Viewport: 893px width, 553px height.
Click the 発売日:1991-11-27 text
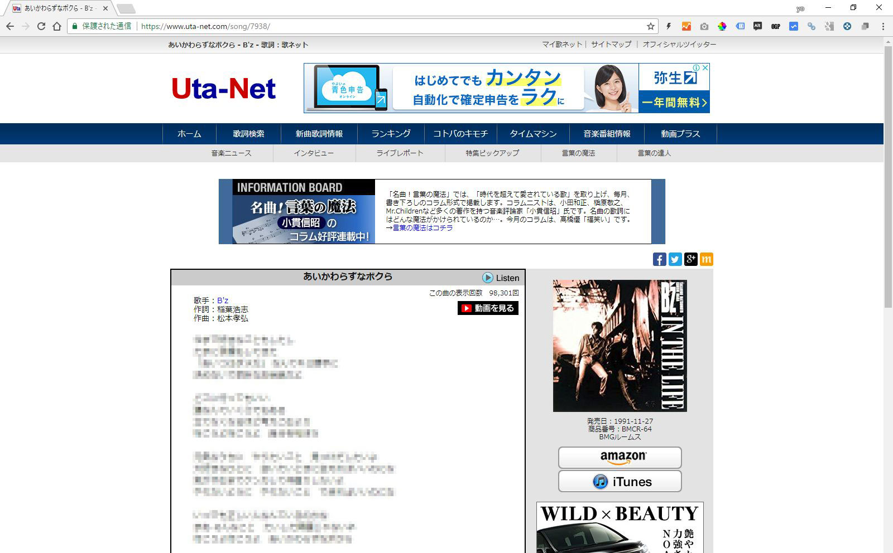coord(620,421)
